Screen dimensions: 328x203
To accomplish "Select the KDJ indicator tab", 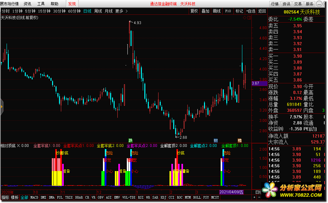I will (x=164, y=197).
